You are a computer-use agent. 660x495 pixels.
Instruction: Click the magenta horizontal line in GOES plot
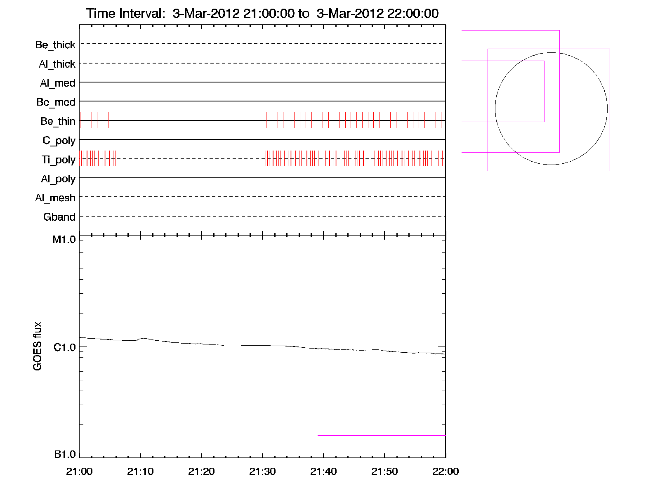click(382, 436)
